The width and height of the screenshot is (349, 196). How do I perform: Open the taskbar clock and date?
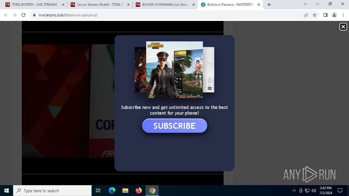(x=326, y=191)
